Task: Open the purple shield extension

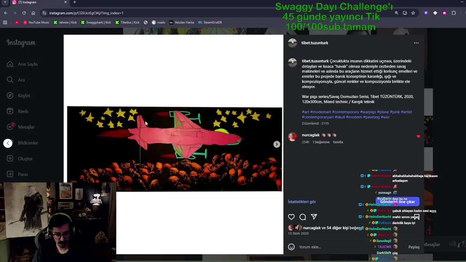Action: click(426, 13)
